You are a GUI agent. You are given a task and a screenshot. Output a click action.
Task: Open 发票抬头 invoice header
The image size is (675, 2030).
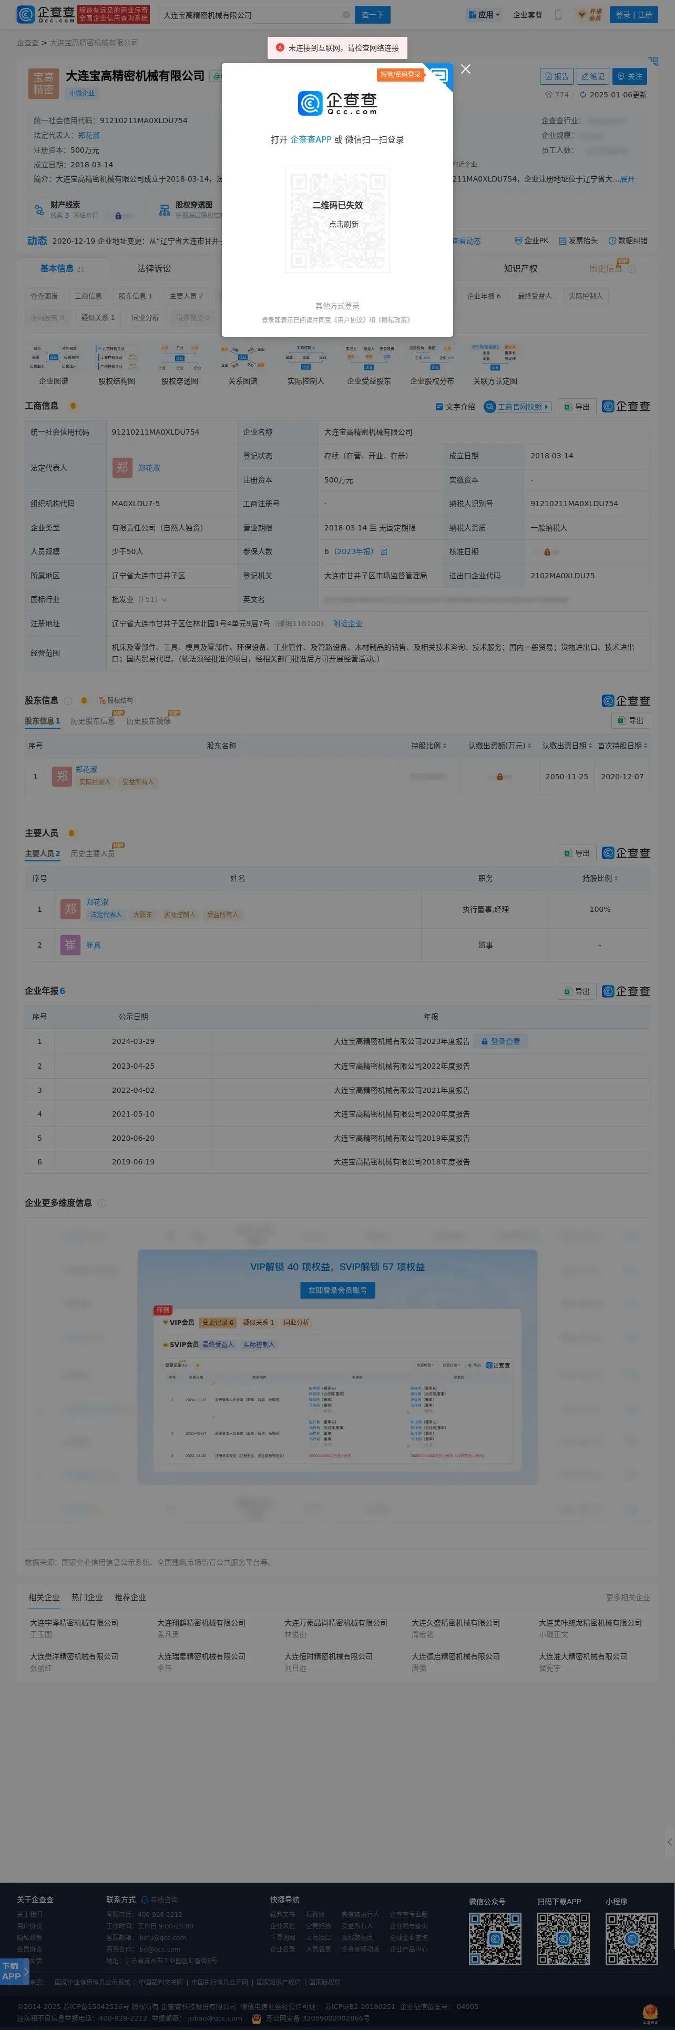click(x=578, y=240)
